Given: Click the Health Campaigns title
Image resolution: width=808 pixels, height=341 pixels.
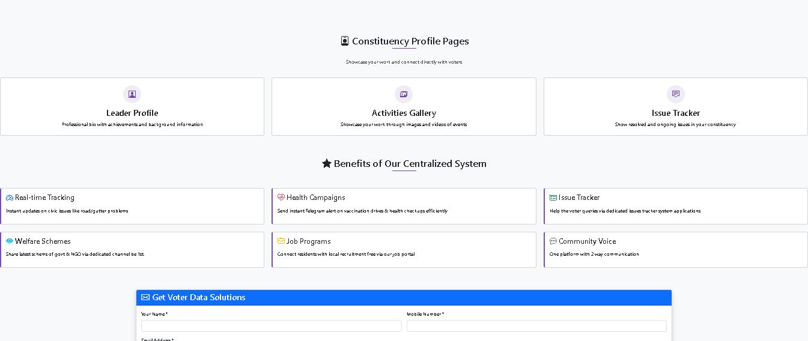Looking at the screenshot, I should (x=316, y=198).
